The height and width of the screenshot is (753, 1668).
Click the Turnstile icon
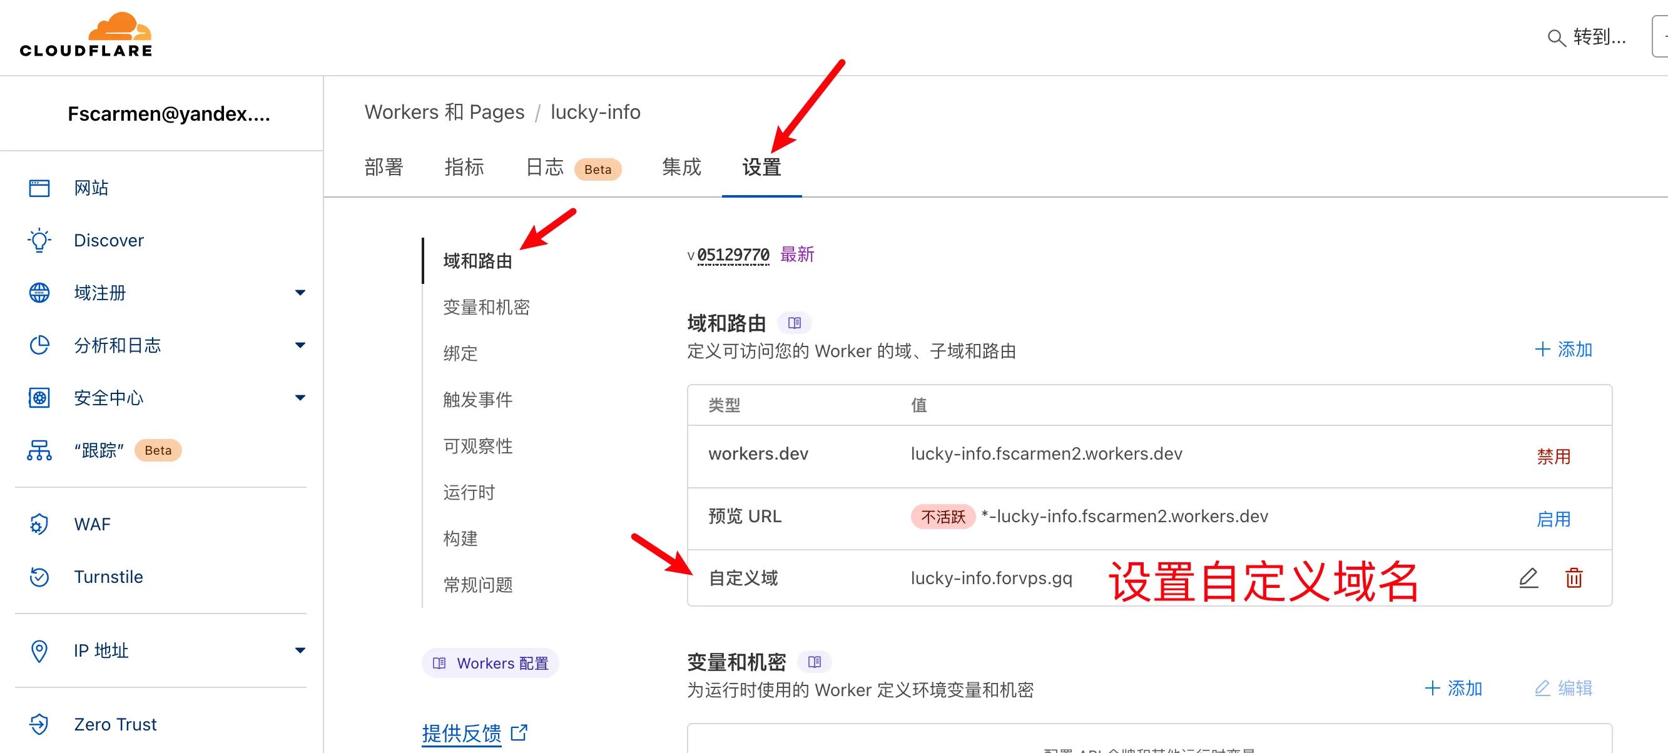39,576
